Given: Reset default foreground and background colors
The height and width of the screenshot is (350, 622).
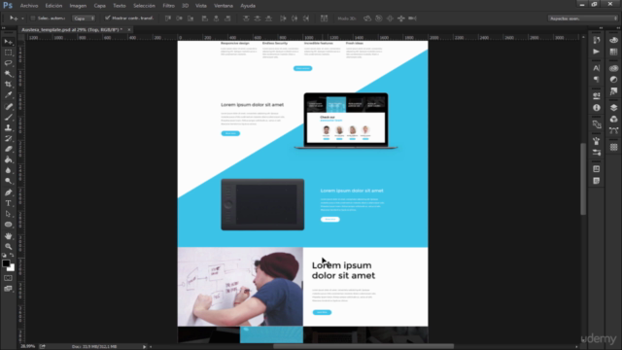Looking at the screenshot, I should coord(4,255).
